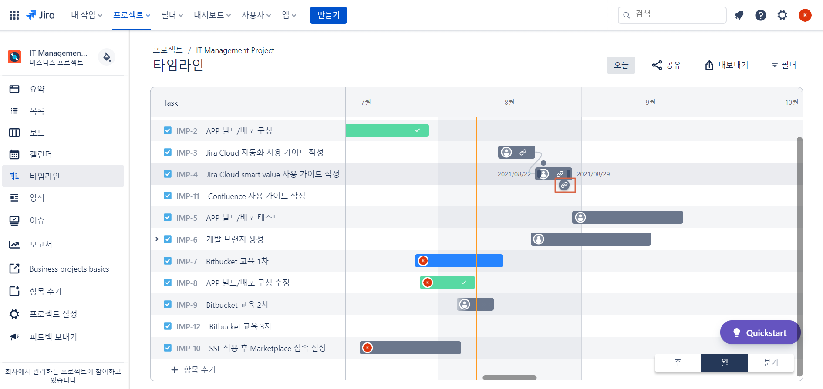Click the 만들기 create button
This screenshot has height=389, width=823.
click(328, 15)
